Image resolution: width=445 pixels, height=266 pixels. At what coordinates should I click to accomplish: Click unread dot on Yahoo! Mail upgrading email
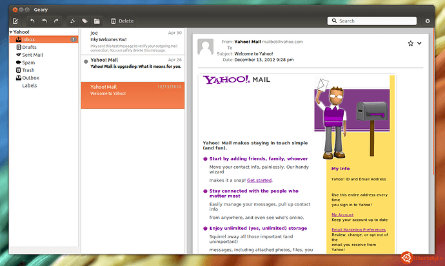coord(86,61)
